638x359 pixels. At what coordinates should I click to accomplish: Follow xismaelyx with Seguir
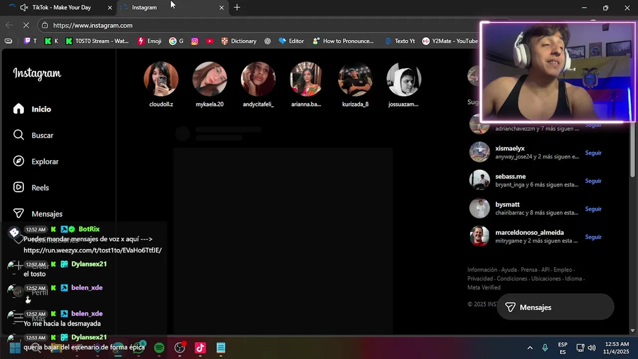[x=593, y=153]
